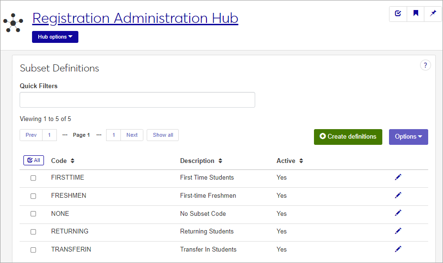Open the purple Options dropdown
The image size is (443, 263).
click(408, 137)
